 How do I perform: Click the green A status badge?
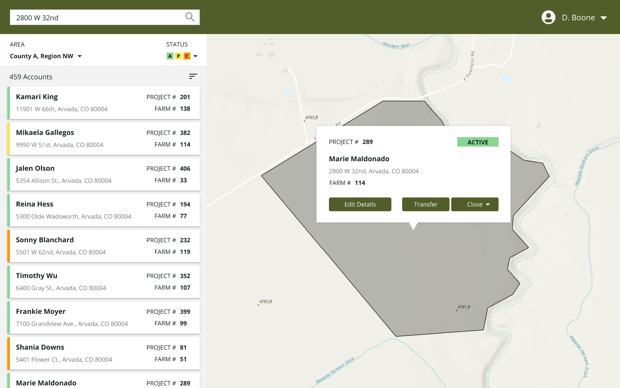click(x=170, y=56)
